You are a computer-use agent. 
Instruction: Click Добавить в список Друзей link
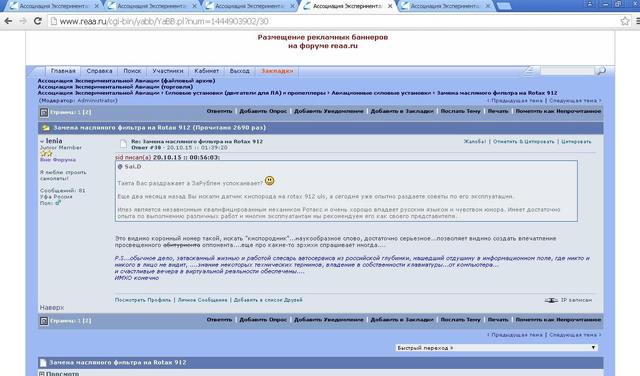coord(268,300)
